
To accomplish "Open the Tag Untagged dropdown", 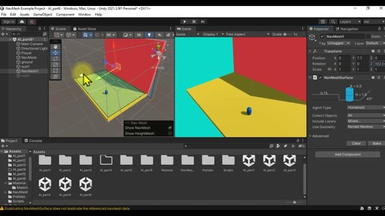I will [x=339, y=43].
